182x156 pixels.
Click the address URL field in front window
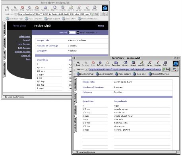pyautogui.click(x=125, y=69)
